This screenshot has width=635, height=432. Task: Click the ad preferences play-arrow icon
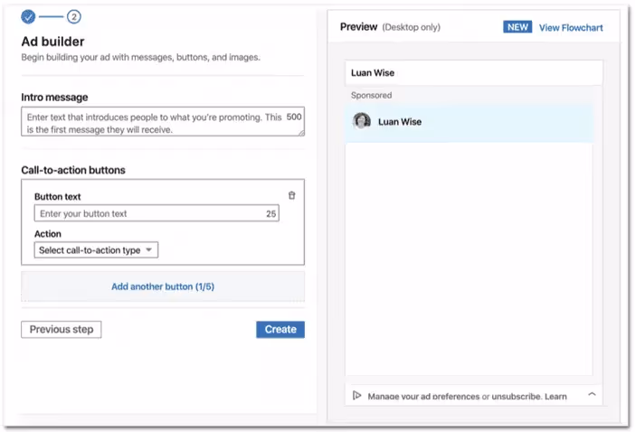click(x=356, y=395)
